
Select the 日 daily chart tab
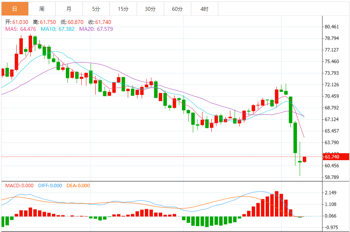[15, 9]
